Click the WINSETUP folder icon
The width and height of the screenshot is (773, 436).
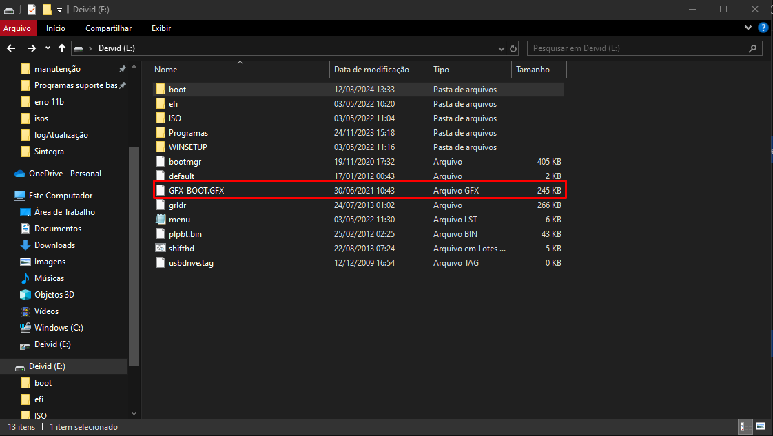click(x=161, y=147)
